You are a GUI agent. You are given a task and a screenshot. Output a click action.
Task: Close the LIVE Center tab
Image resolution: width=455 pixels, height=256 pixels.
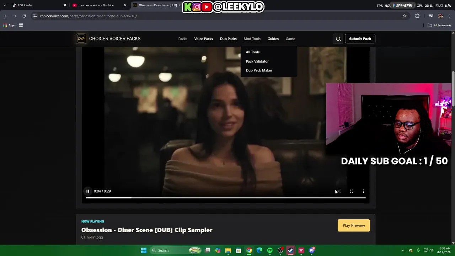[65, 5]
